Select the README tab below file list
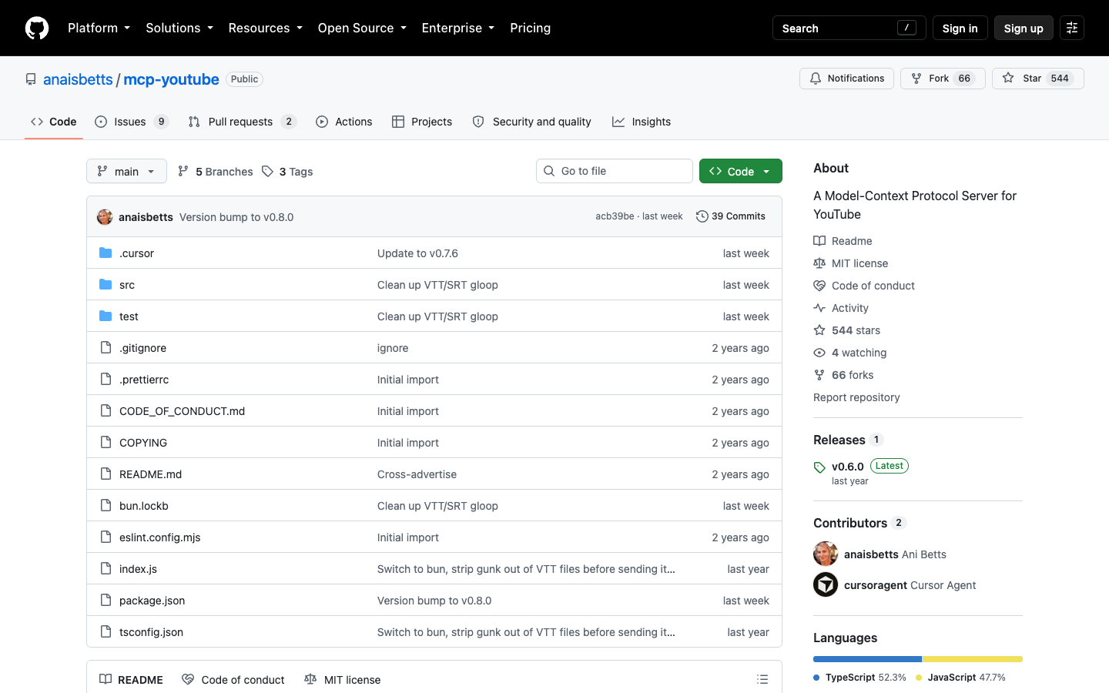 (x=131, y=679)
